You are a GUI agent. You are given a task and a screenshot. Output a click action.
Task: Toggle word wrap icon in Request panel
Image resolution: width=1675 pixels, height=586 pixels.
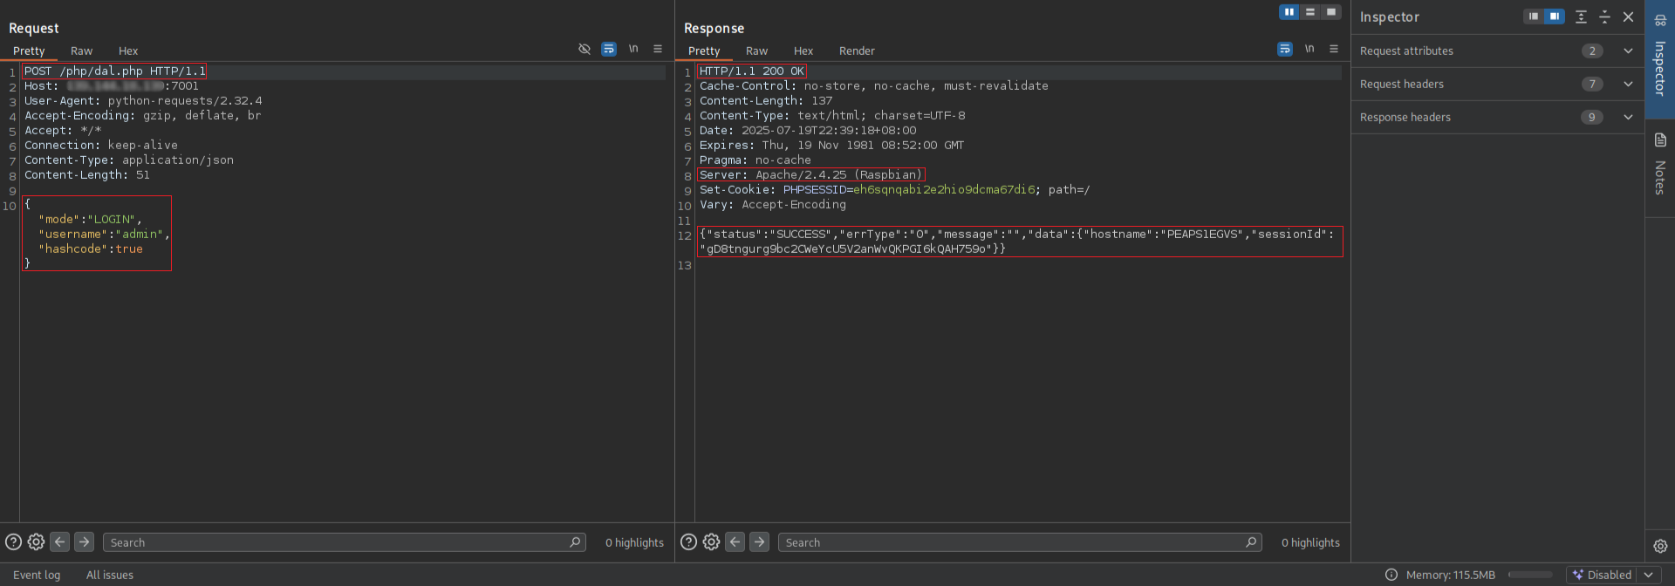coord(609,49)
